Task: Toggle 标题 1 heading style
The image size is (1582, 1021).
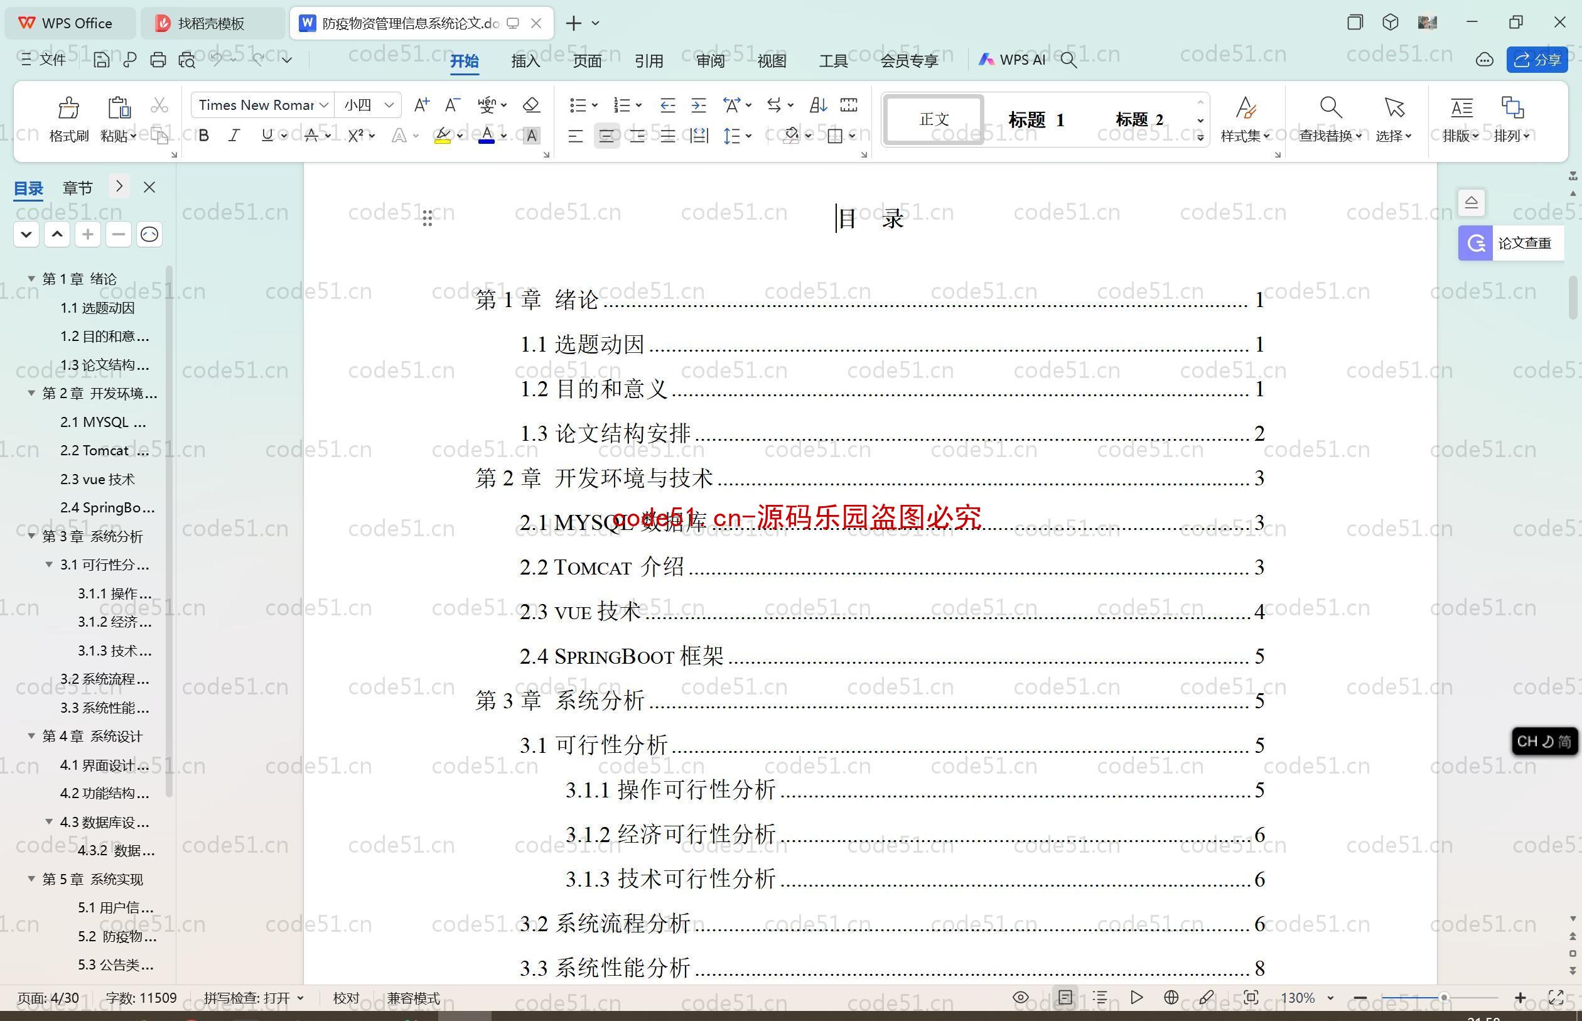Action: click(x=1036, y=120)
